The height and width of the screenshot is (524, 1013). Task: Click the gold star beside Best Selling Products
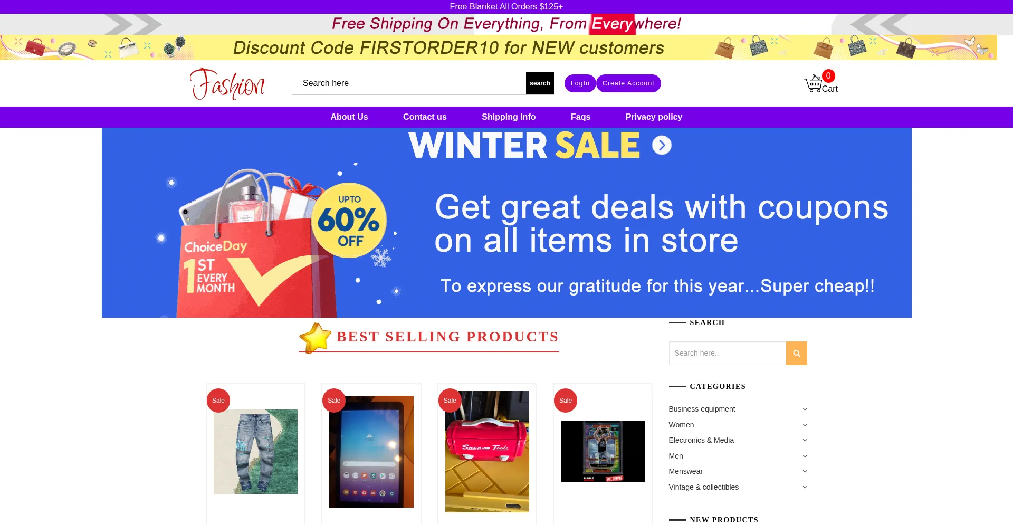click(x=315, y=338)
